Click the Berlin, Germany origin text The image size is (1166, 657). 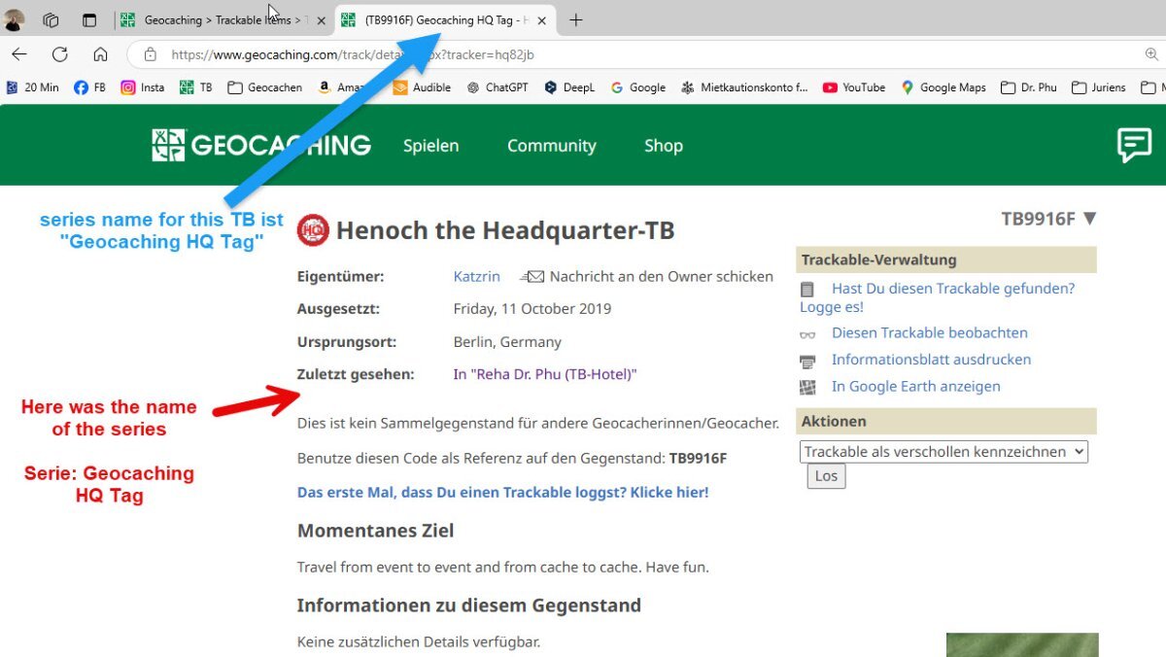pos(507,342)
